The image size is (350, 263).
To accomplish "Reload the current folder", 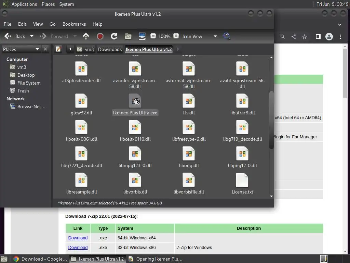I will click(x=114, y=36).
